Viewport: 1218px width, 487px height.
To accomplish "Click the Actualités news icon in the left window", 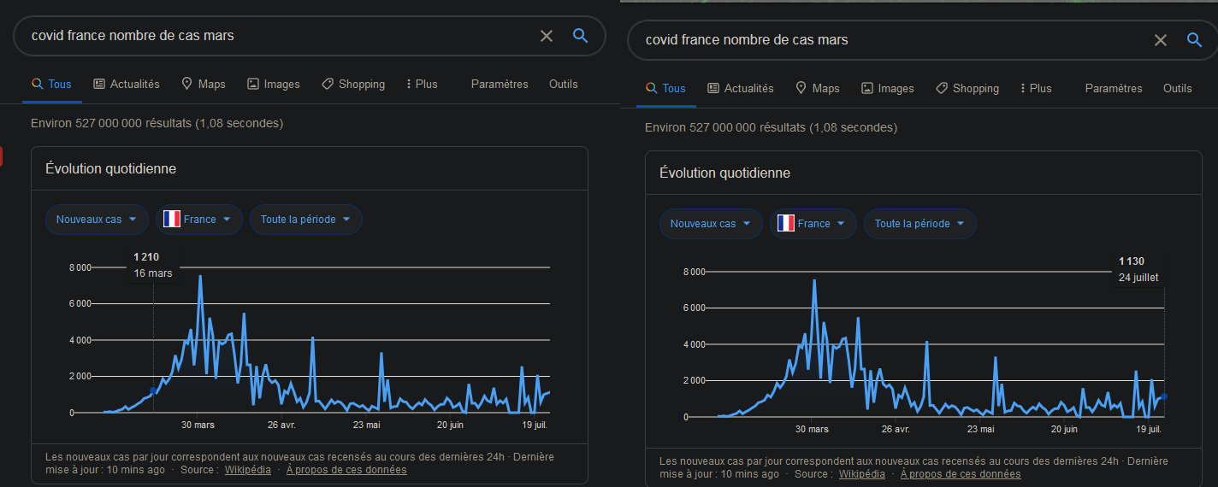I will (x=99, y=84).
